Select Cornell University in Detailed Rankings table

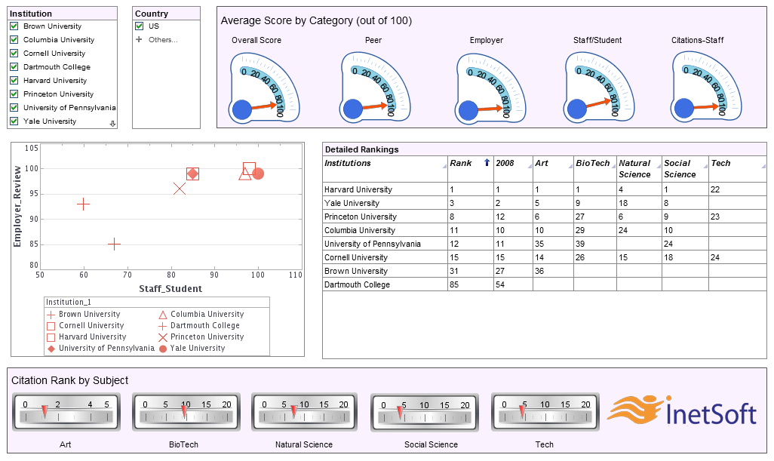coord(545,257)
